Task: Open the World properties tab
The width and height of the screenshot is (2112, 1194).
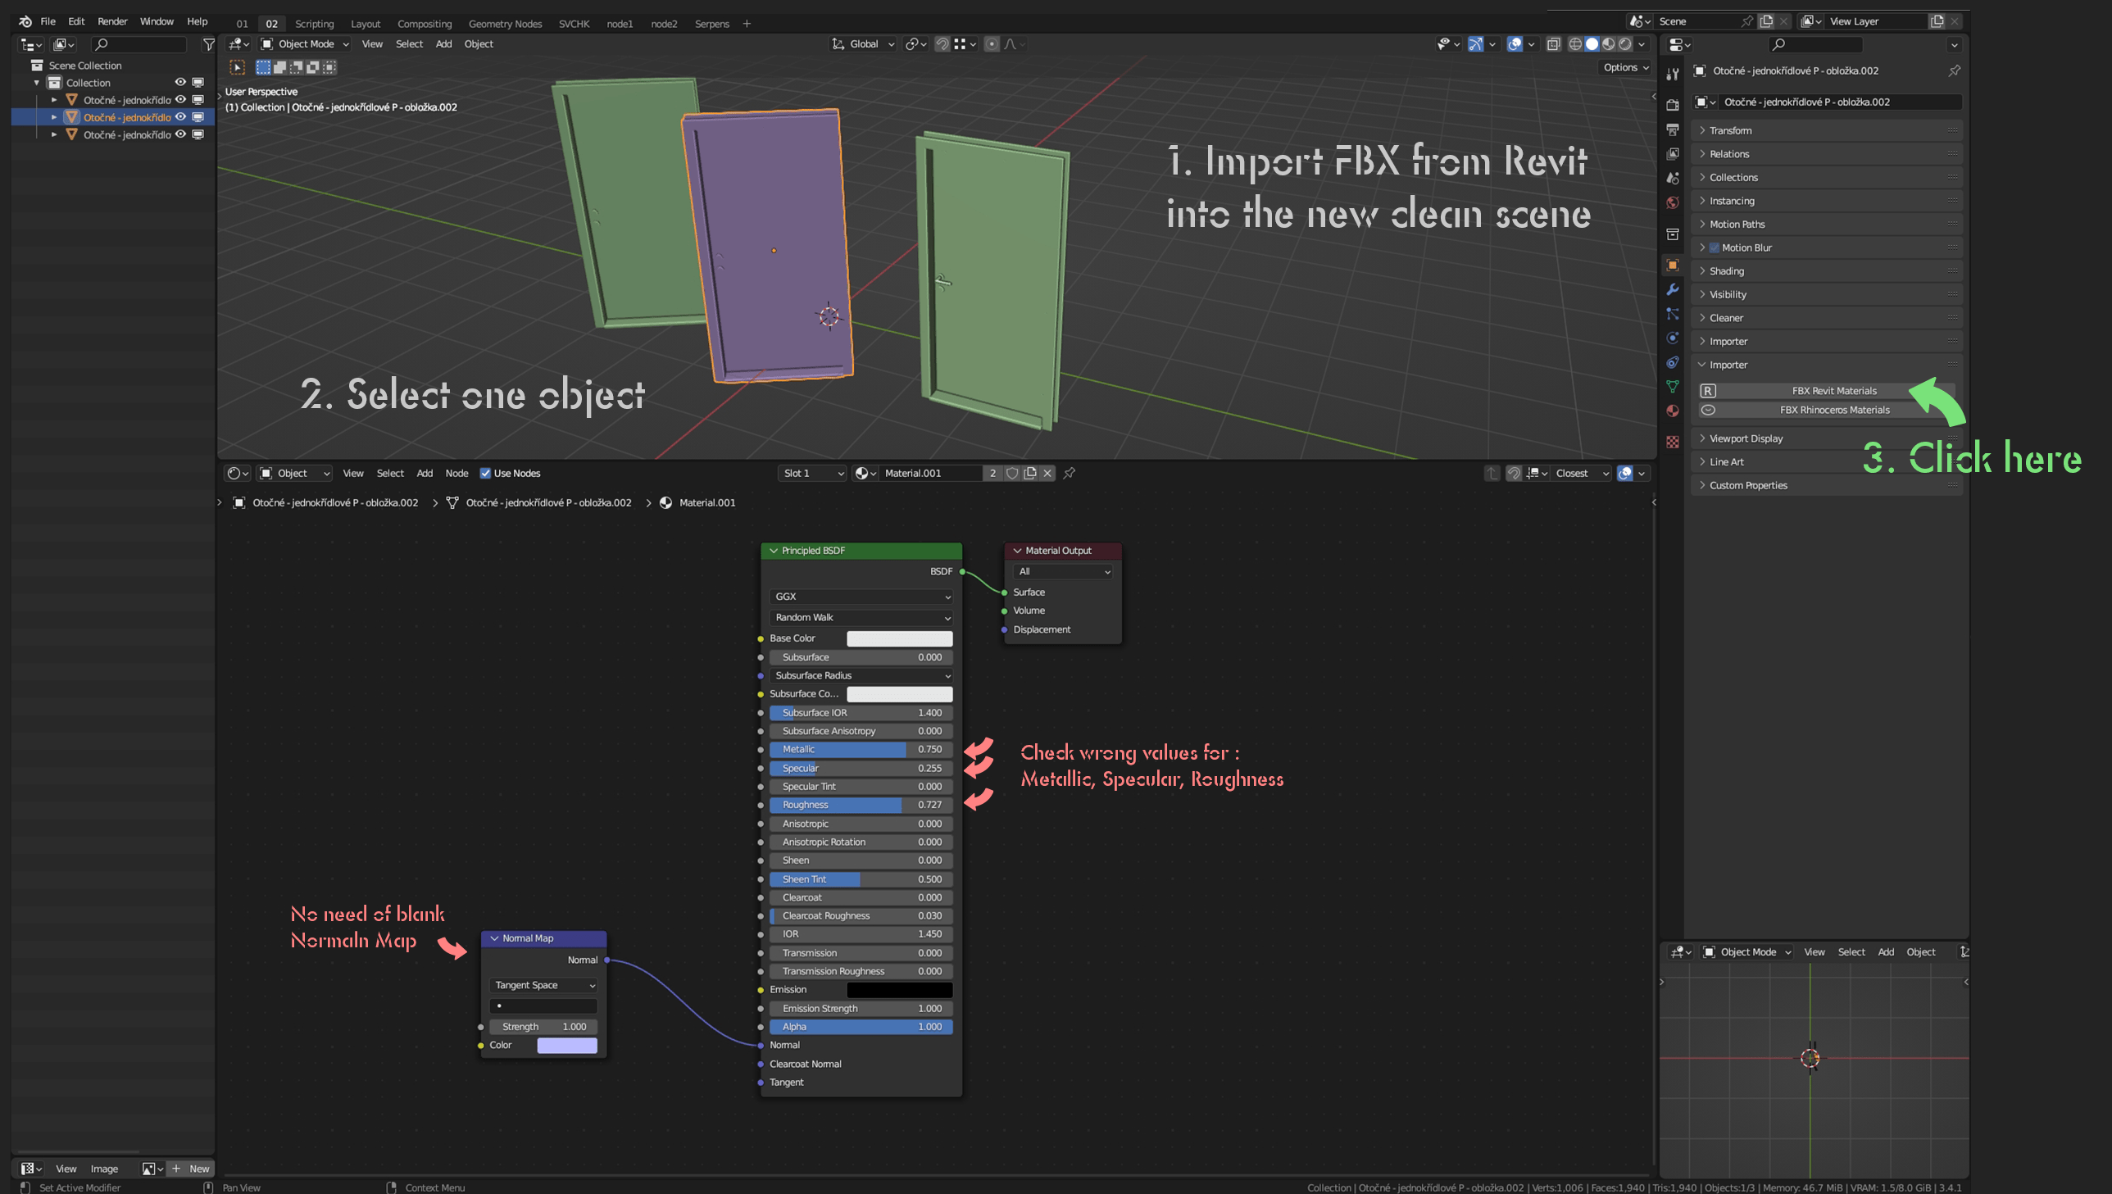Action: 1673,202
